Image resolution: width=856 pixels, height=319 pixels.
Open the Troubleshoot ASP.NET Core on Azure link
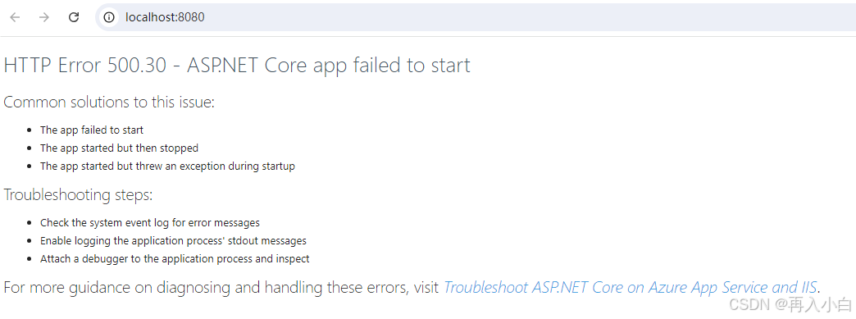[631, 287]
